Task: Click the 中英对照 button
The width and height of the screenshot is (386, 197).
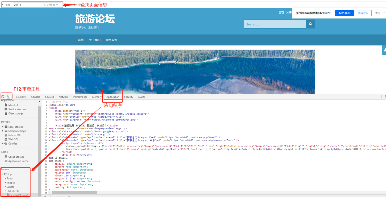Action: tap(363, 13)
